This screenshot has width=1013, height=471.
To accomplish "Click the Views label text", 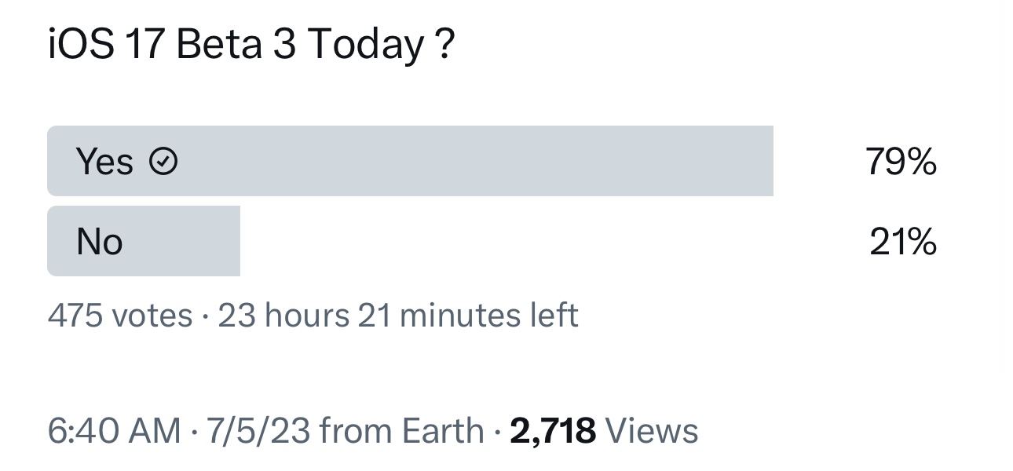I will 652,431.
